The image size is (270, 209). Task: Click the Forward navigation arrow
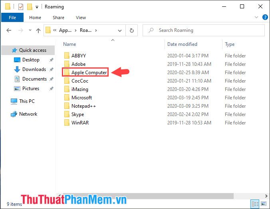point(21,30)
